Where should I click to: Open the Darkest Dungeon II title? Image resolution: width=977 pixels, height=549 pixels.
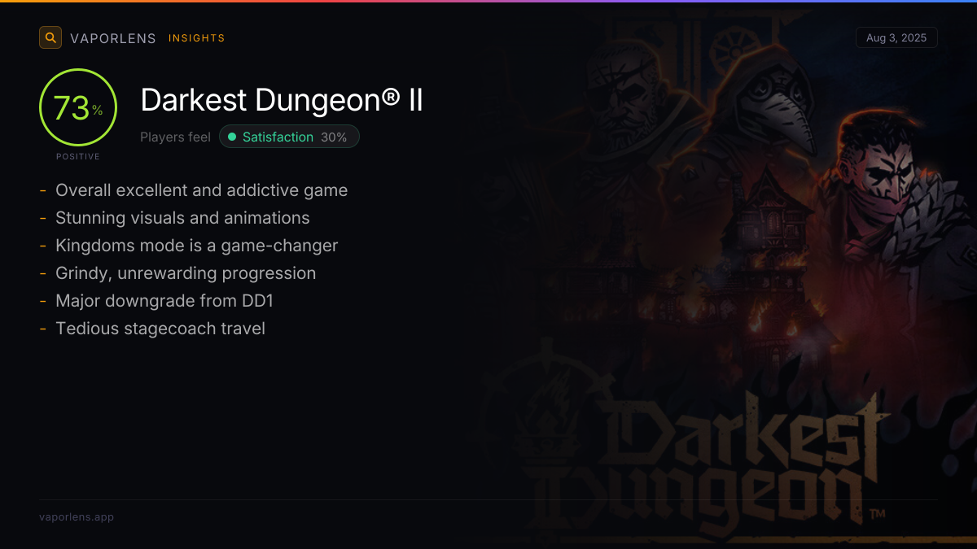[282, 100]
